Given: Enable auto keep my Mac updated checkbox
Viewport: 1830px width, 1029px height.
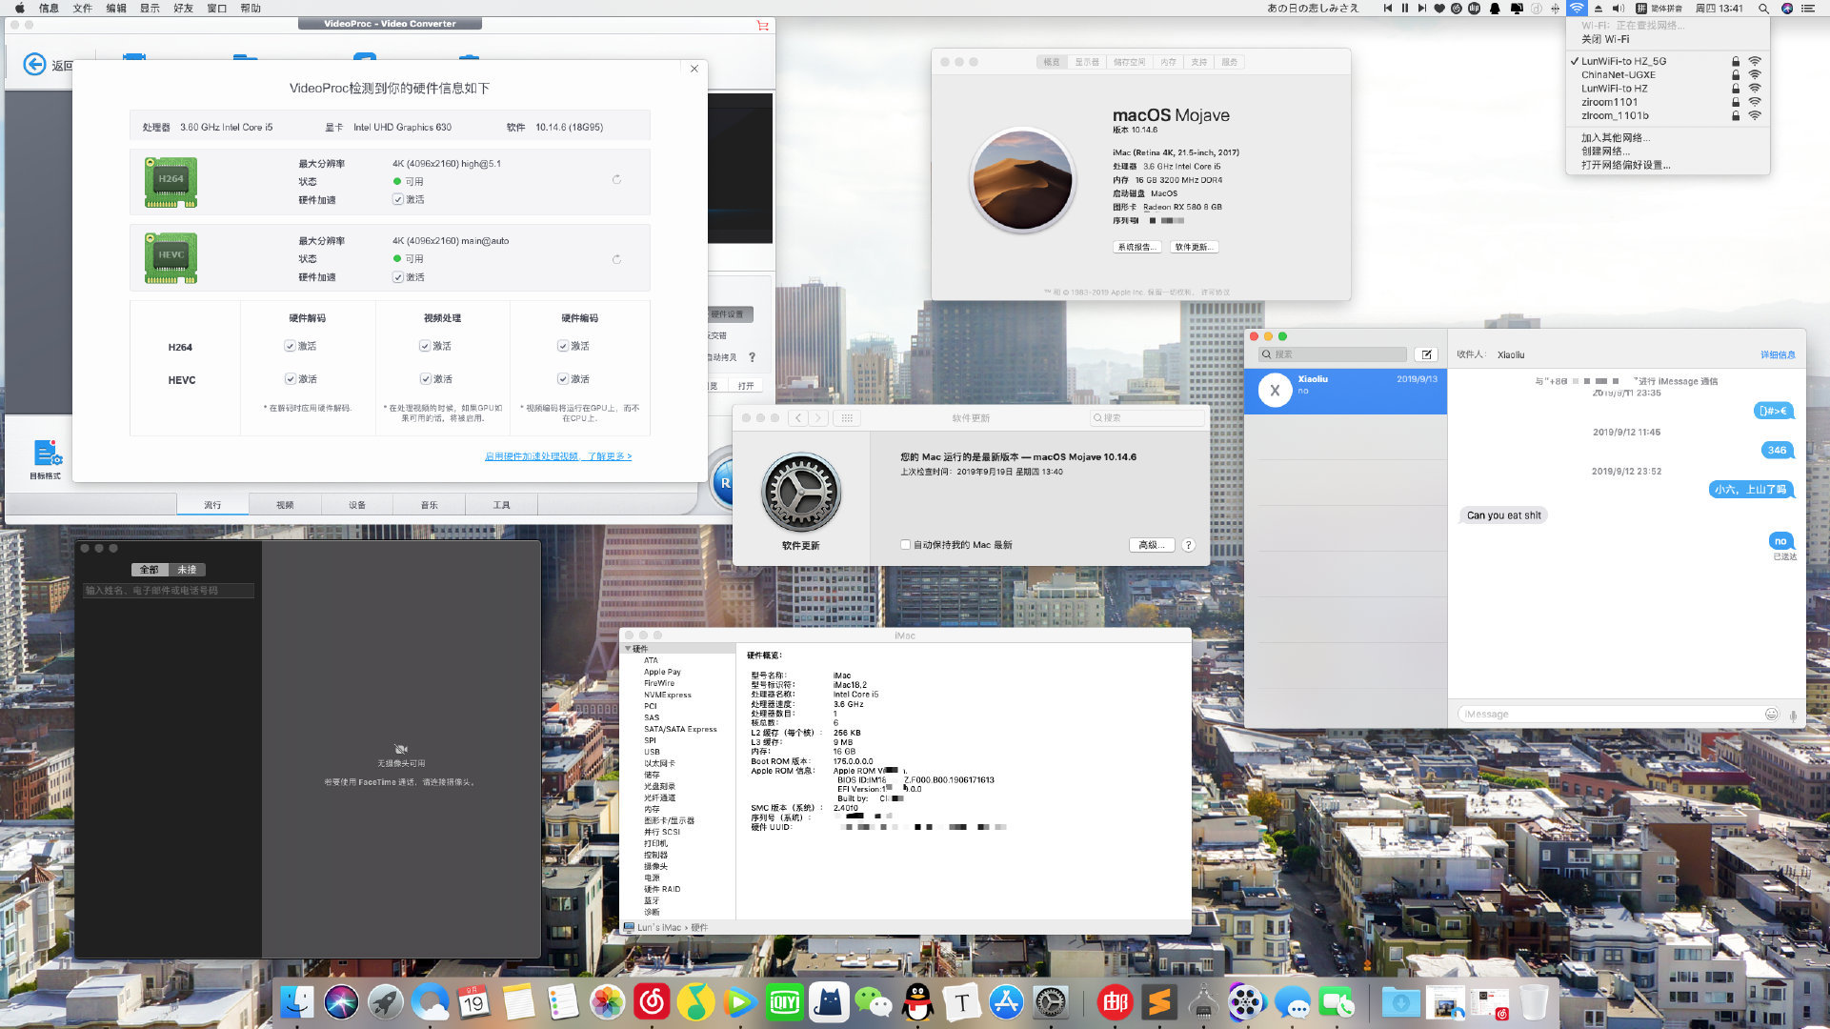Looking at the screenshot, I should coord(905,545).
